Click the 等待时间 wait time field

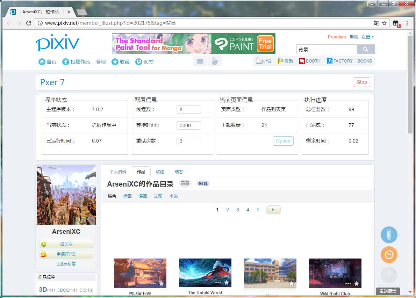(x=189, y=125)
